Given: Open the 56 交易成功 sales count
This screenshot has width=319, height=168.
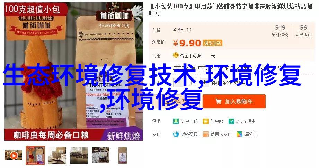Looking at the screenshot, I should coord(303,31).
